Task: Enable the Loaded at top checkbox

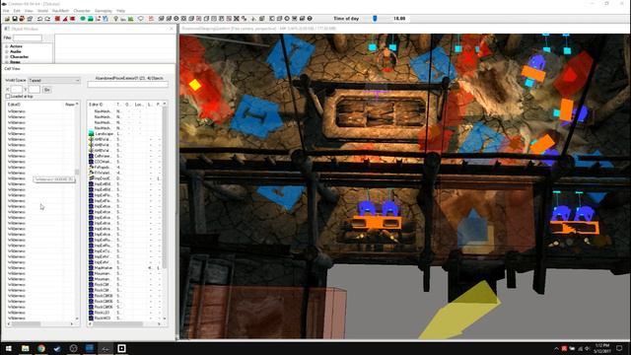Action: (x=8, y=97)
